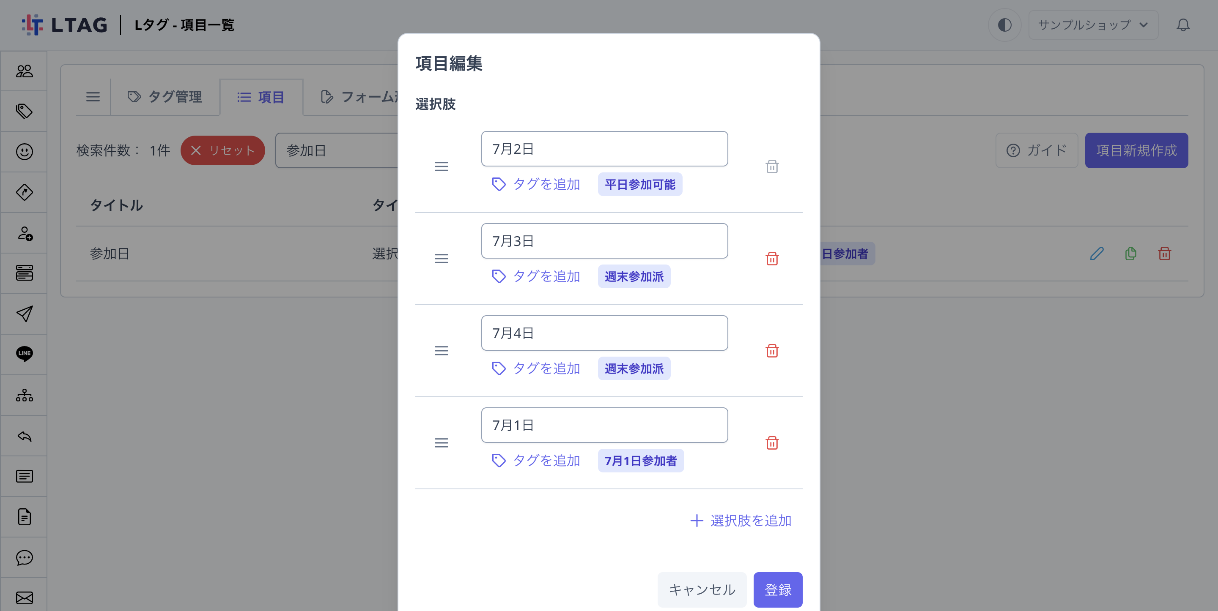This screenshot has height=611, width=1218.
Task: Delete the 7月1日 option
Action: (772, 443)
